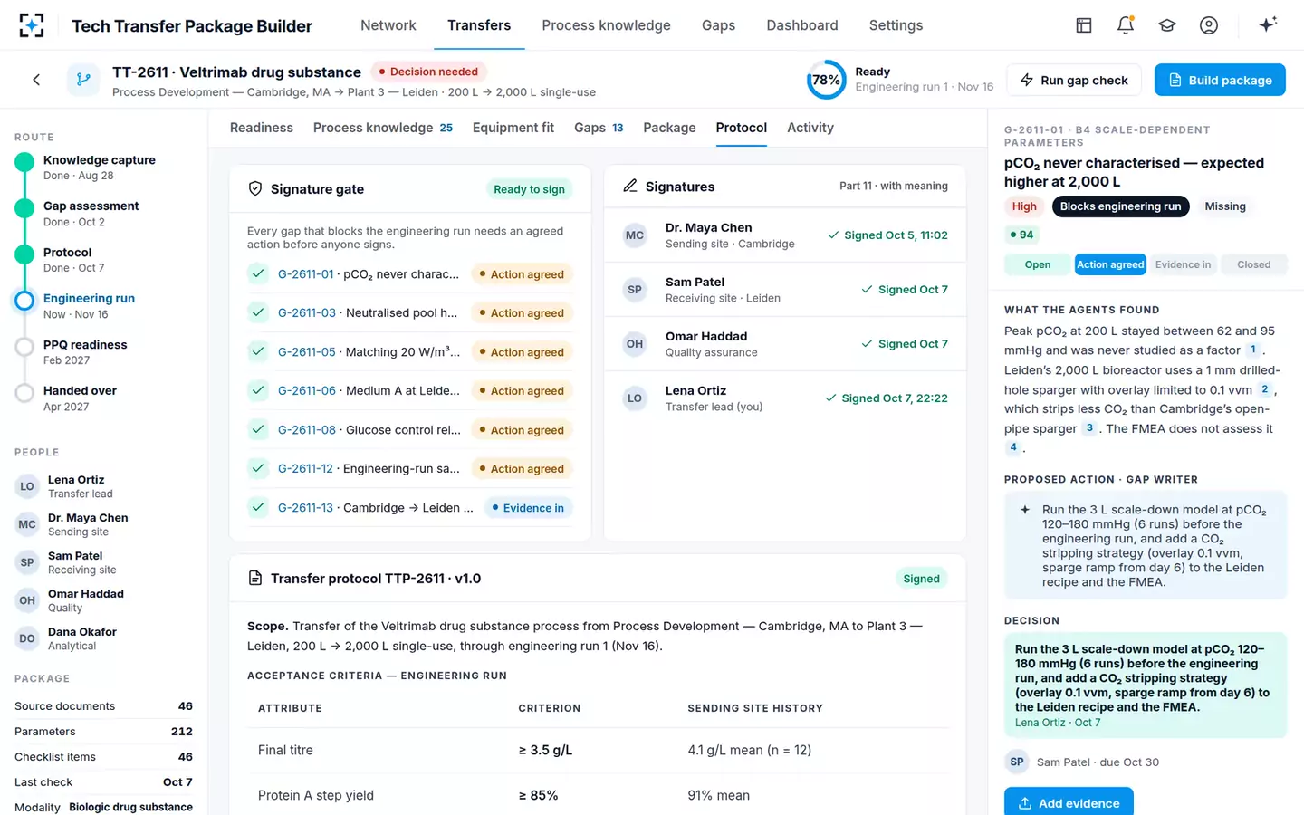This screenshot has height=815, width=1304.
Task: Open citation reference 3 in findings
Action: pyautogui.click(x=1089, y=428)
